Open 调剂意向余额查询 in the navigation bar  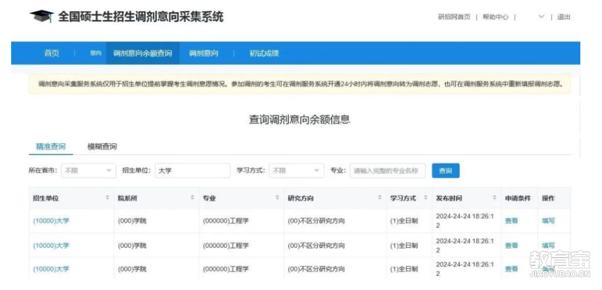[143, 54]
